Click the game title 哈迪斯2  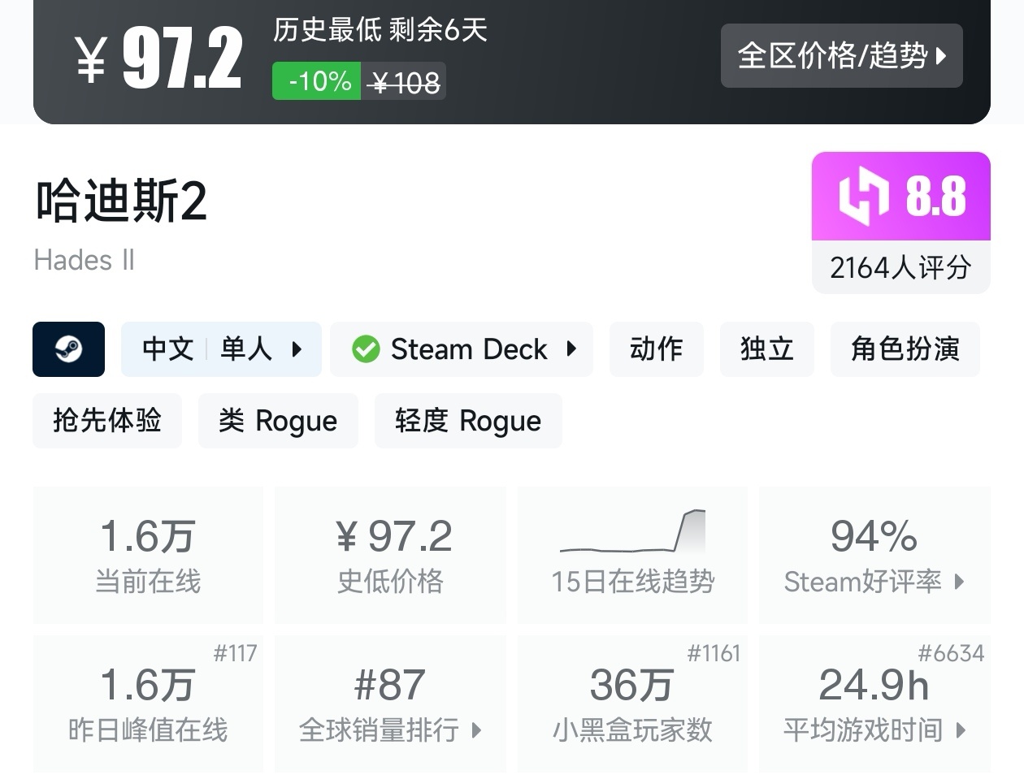121,201
